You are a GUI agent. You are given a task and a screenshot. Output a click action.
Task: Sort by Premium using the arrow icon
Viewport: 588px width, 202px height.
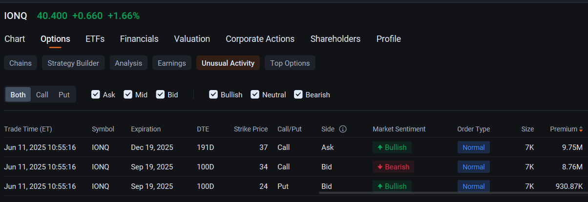tap(581, 129)
